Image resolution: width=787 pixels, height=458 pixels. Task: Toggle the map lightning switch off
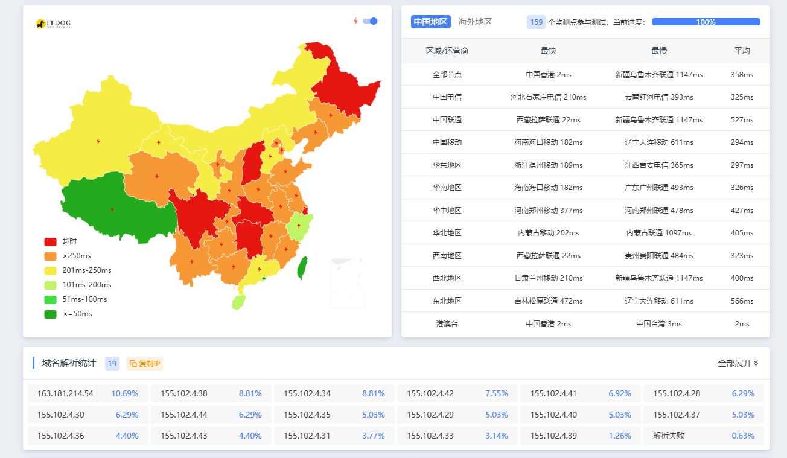pos(370,21)
